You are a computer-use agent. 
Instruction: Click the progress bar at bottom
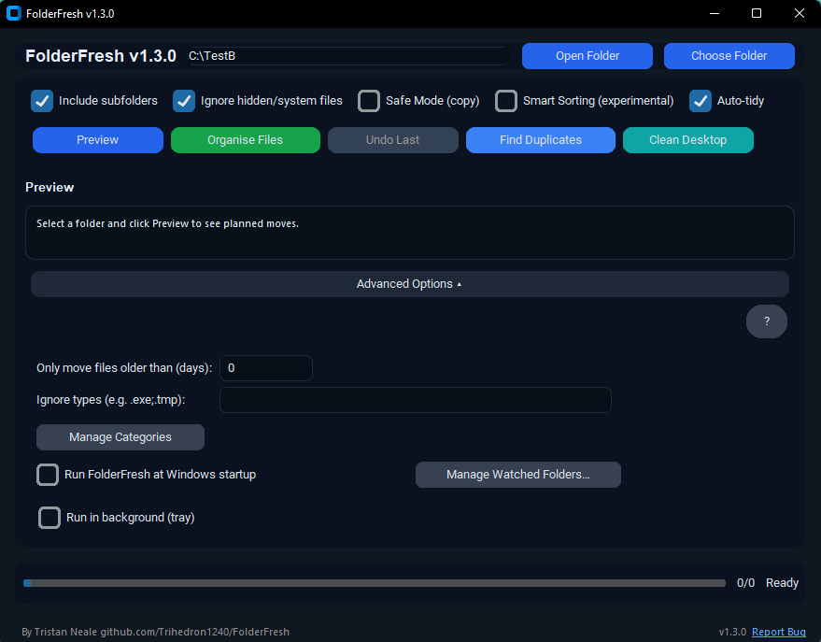pos(375,583)
